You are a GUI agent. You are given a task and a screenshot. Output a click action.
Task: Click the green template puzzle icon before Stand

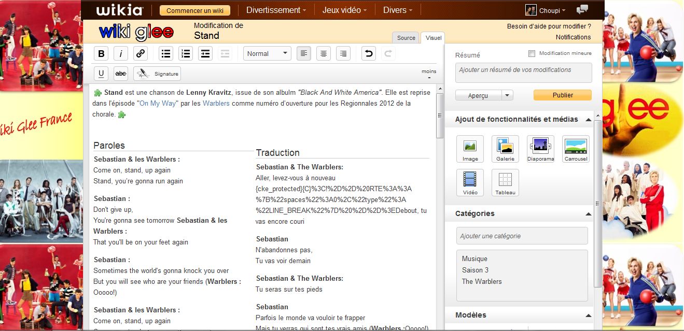click(97, 93)
